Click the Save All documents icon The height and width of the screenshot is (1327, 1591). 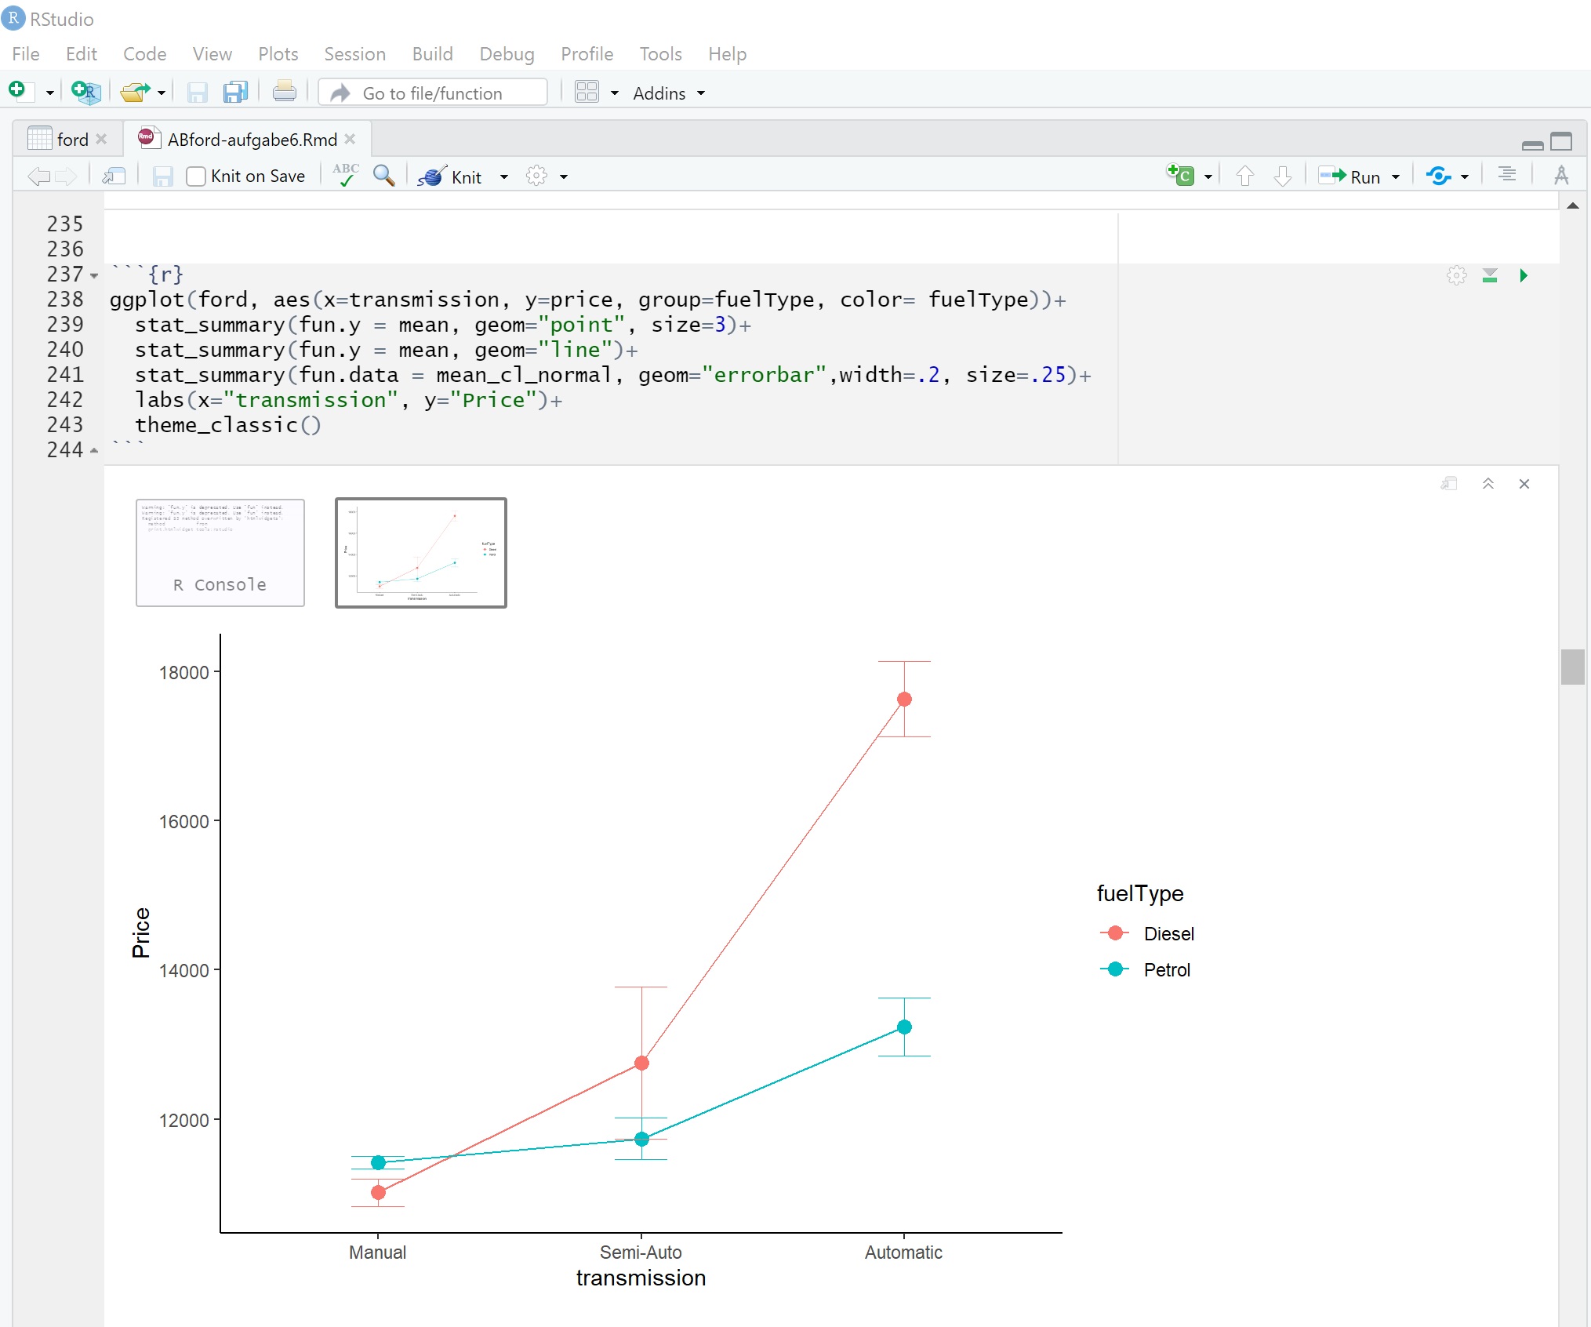pyautogui.click(x=235, y=93)
